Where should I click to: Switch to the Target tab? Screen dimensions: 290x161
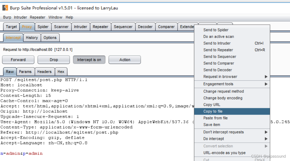click(x=11, y=27)
